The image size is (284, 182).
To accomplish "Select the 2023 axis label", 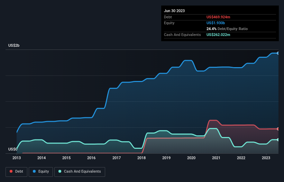I will [x=266, y=158].
